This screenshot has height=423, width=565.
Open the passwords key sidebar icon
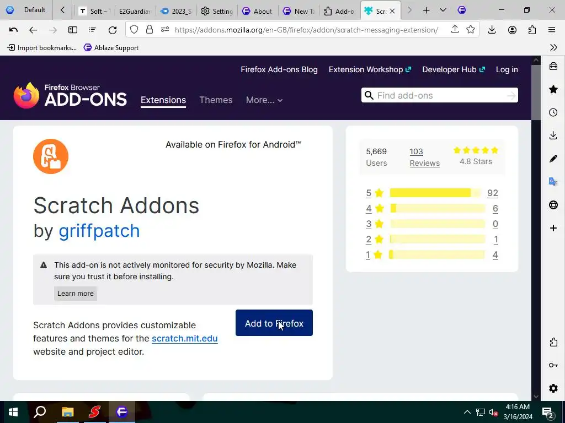[553, 366]
